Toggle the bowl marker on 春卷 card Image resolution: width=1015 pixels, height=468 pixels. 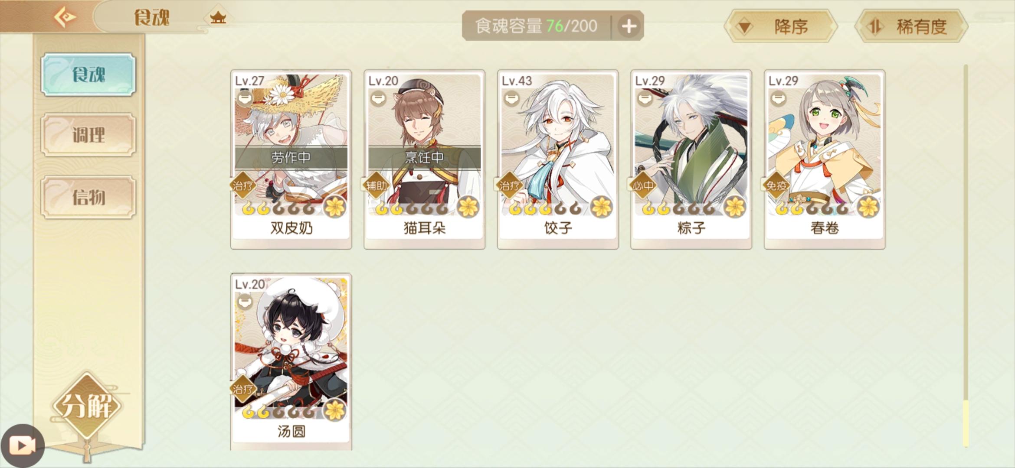pos(779,99)
